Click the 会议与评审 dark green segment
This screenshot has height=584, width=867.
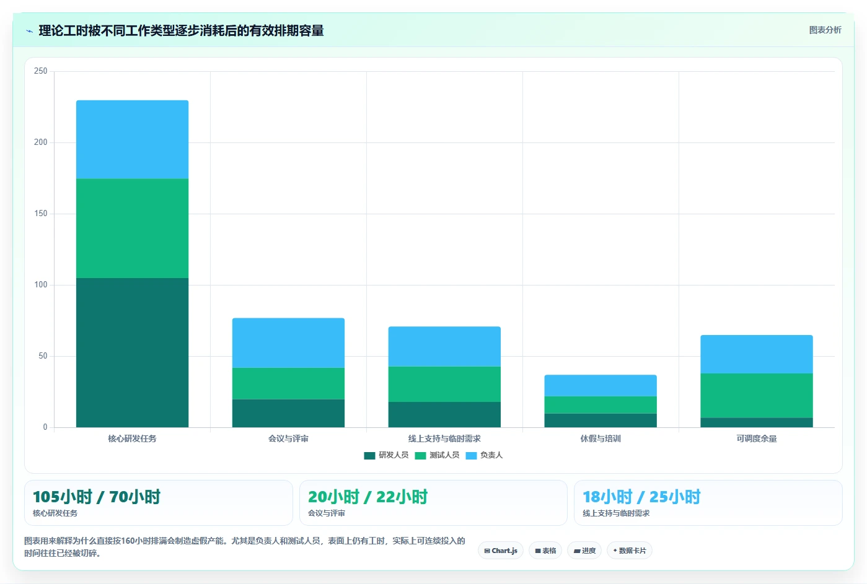[288, 413]
